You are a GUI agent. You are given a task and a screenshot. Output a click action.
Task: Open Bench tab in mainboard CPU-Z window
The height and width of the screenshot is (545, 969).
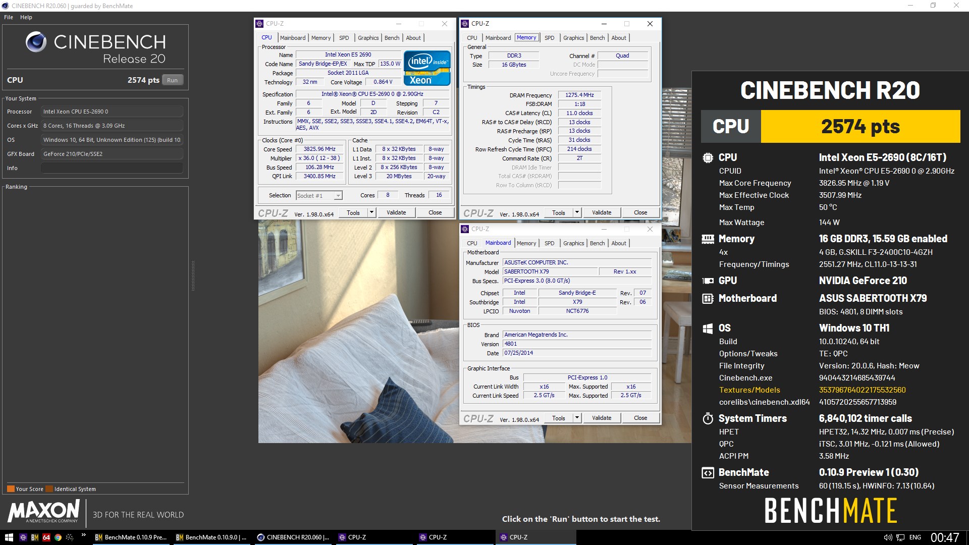[598, 243]
